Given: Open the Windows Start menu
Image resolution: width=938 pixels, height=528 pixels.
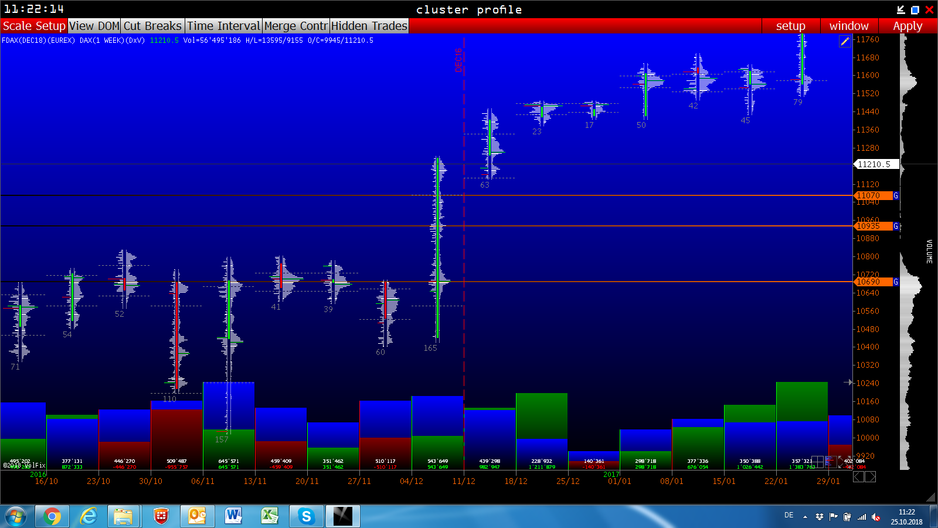Looking at the screenshot, I should tap(15, 516).
